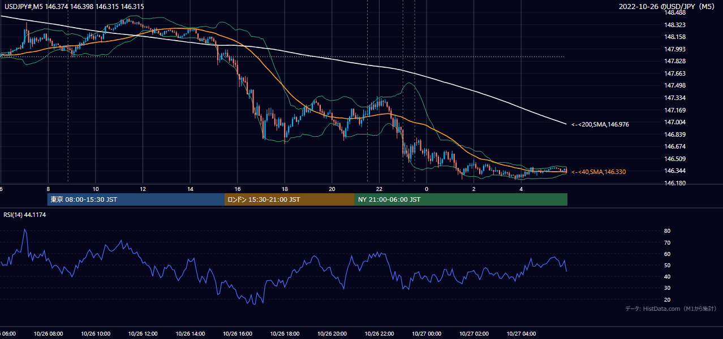Click the bottom date label 10/26 22:00

pos(379,333)
